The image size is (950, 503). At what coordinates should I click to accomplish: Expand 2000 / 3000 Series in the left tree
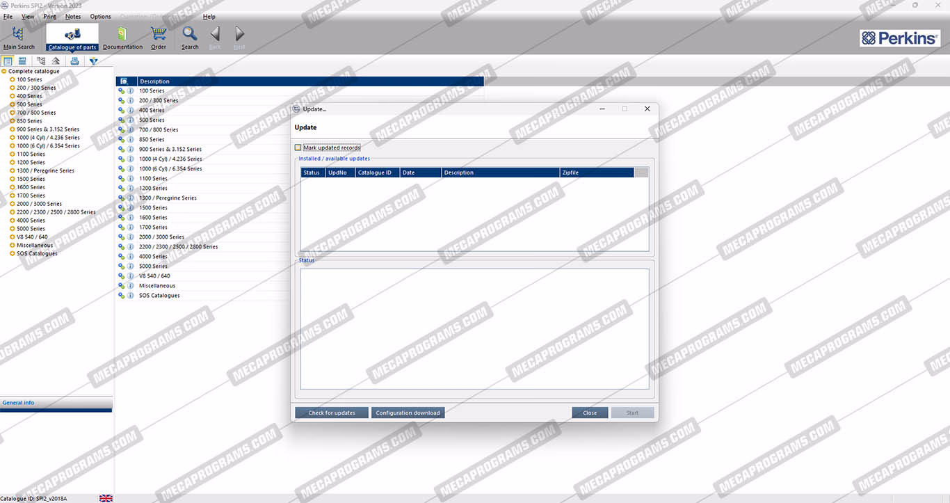[x=13, y=204]
